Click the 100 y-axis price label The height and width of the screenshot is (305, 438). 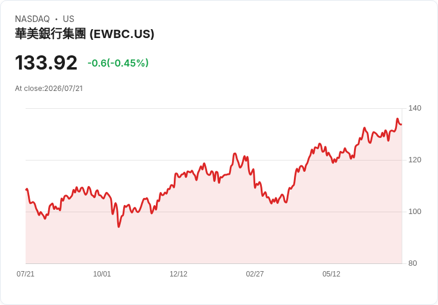click(415, 212)
